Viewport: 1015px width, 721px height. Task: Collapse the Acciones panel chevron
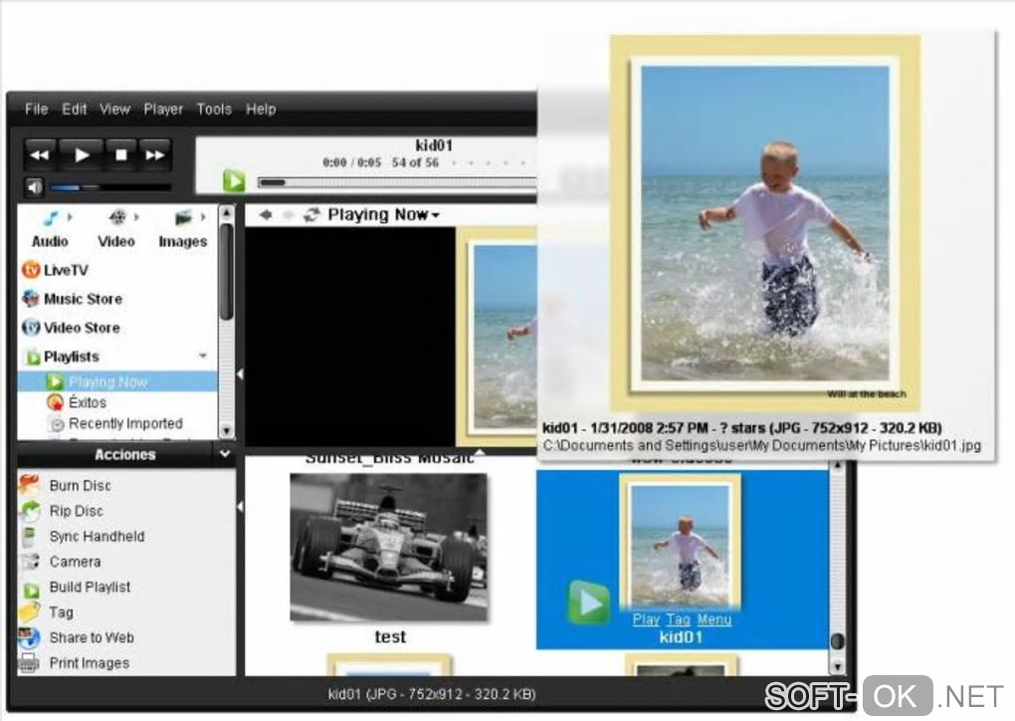pos(225,454)
